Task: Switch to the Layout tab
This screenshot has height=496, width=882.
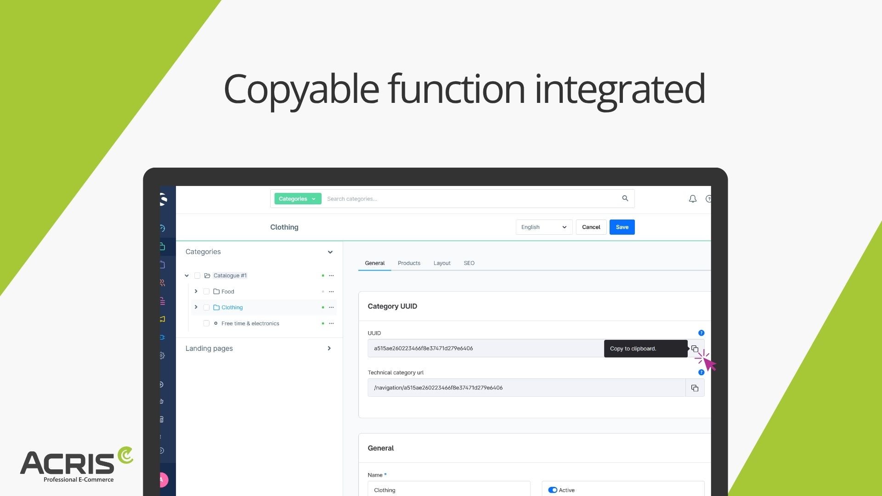Action: (x=442, y=263)
